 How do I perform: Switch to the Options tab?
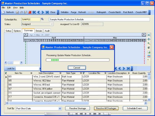(x=17, y=31)
